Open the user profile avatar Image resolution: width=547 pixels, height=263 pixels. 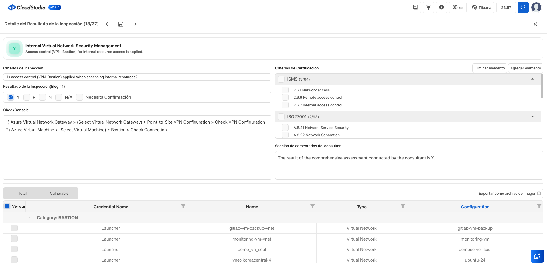coord(536,7)
